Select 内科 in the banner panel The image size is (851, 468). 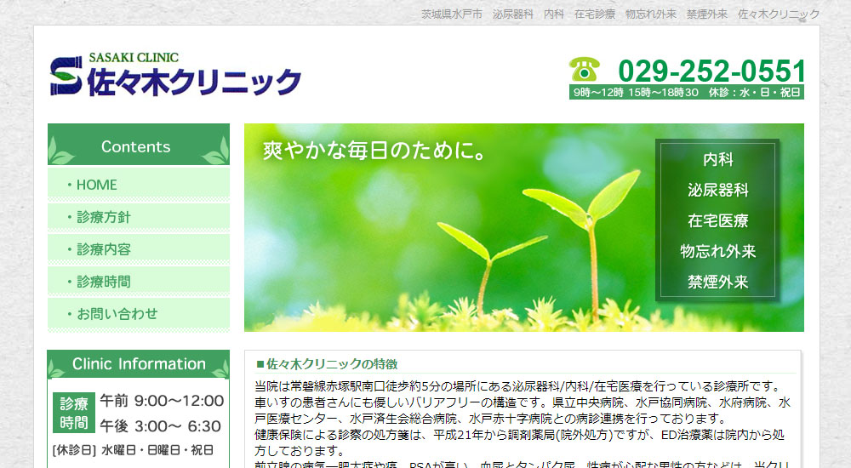pos(717,159)
